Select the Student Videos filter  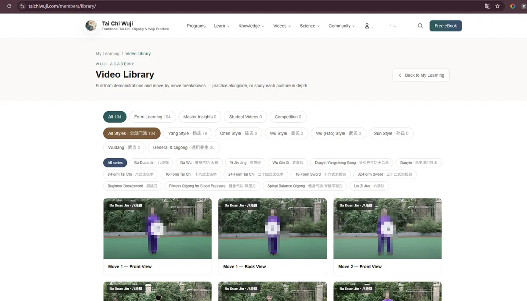tap(245, 117)
